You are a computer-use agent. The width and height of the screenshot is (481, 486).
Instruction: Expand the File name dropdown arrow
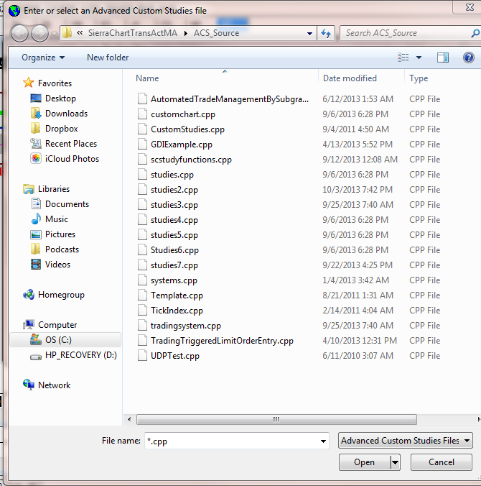pyautogui.click(x=323, y=441)
